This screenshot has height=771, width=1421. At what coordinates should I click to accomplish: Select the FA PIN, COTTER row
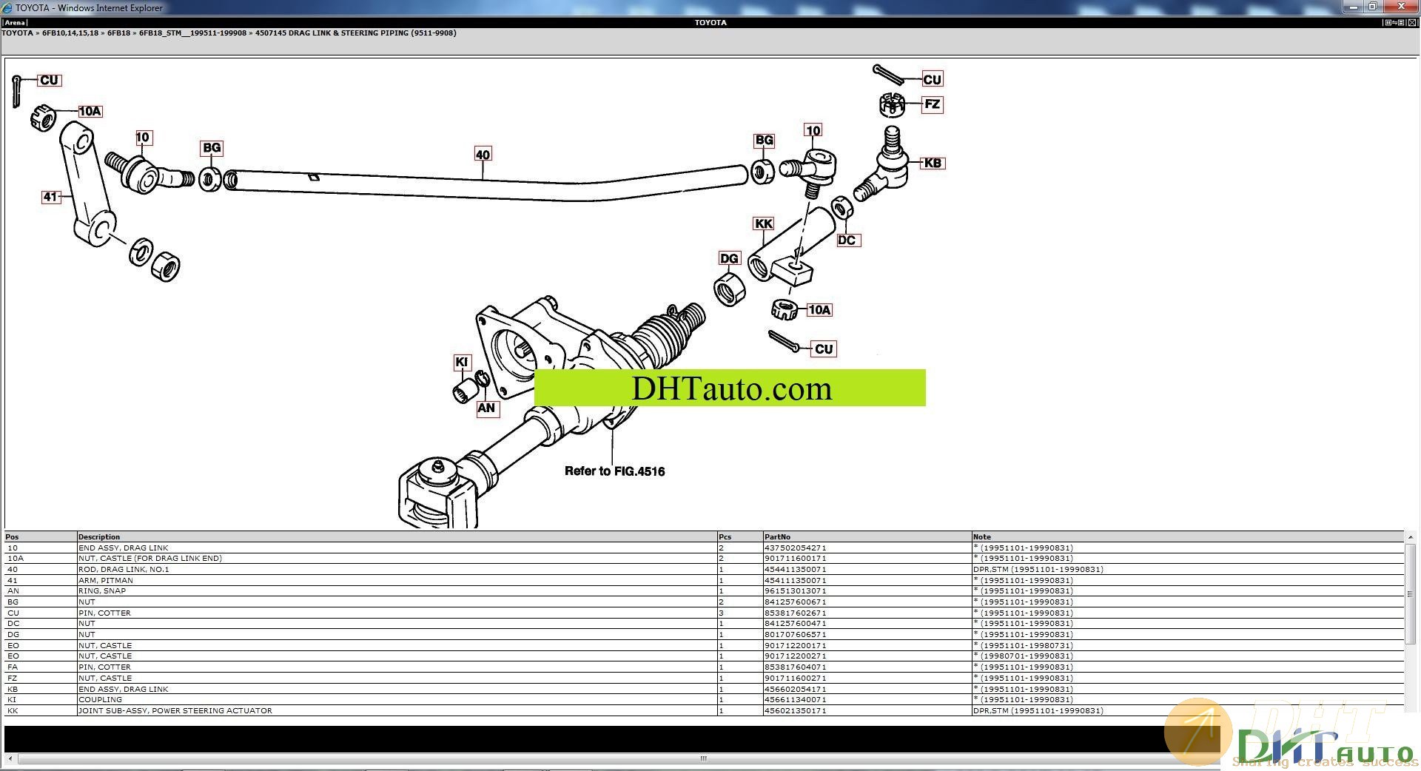pyautogui.click(x=704, y=667)
